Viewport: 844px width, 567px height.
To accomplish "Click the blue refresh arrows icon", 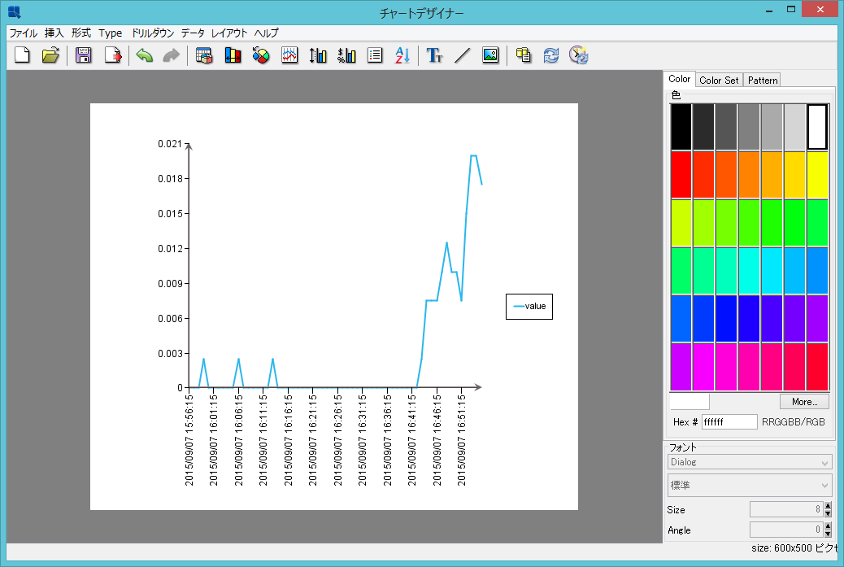I will pos(551,55).
